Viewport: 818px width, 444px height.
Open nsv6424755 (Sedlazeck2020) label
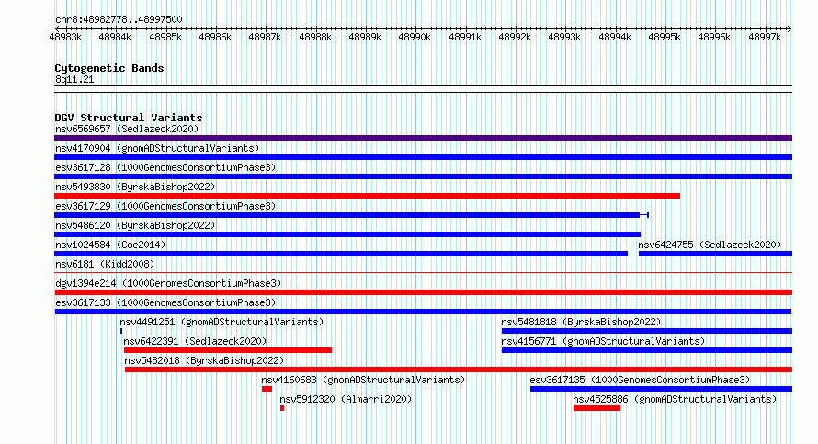(710, 245)
